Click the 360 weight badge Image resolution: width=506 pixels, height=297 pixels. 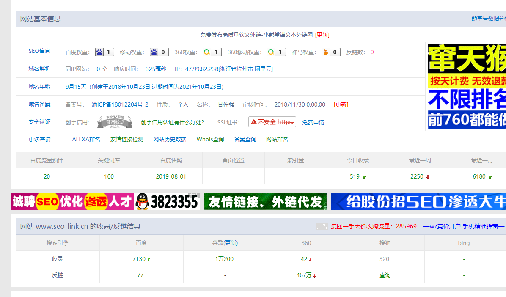(x=212, y=52)
